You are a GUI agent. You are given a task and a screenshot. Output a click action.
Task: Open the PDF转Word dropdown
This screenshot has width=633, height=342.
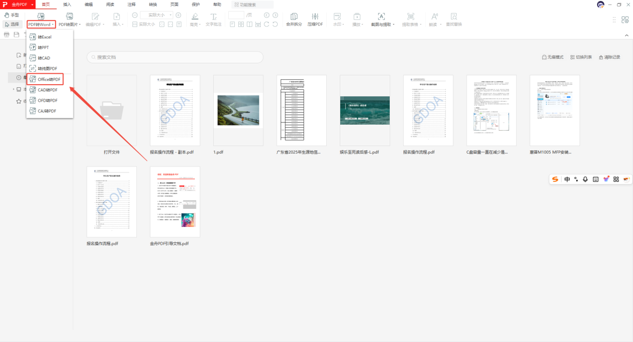pos(41,24)
